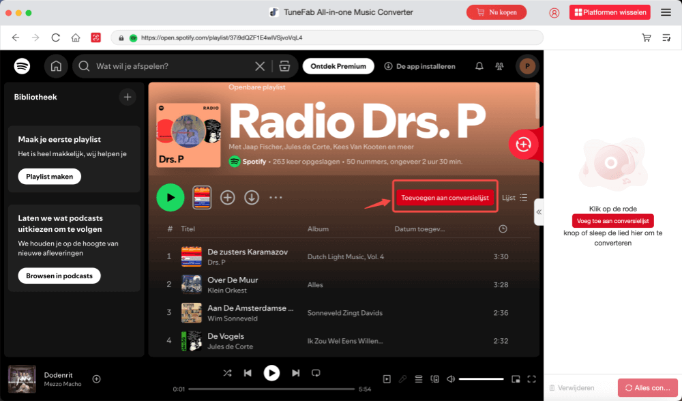
Task: Click Toevoegen aan conversielijst button
Action: (445, 198)
